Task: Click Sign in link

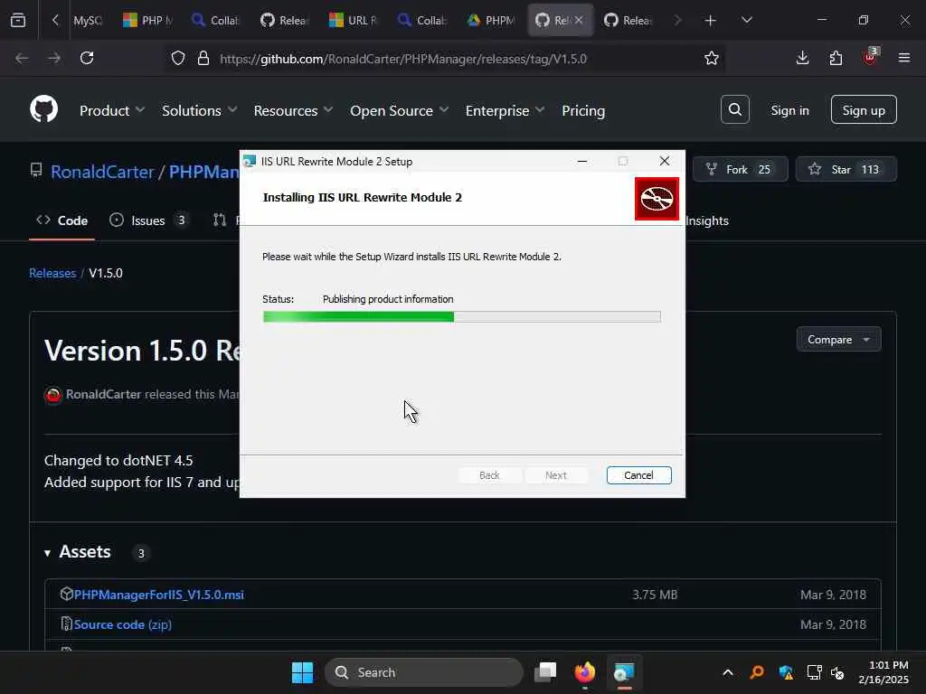Action: pos(789,110)
